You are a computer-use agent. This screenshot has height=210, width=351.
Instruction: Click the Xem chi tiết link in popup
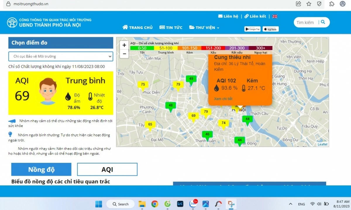tap(223, 99)
